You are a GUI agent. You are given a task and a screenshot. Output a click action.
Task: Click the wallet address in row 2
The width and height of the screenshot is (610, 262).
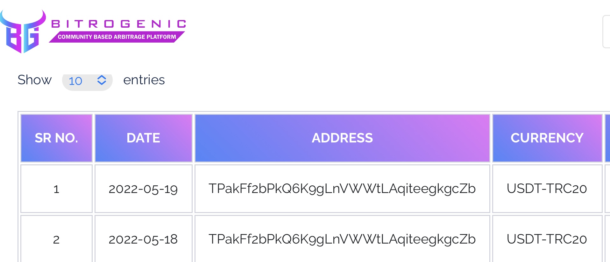point(342,239)
